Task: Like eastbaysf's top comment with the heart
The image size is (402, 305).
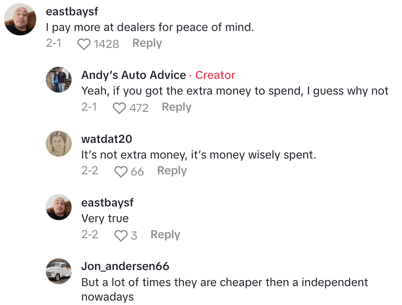Action: click(84, 43)
